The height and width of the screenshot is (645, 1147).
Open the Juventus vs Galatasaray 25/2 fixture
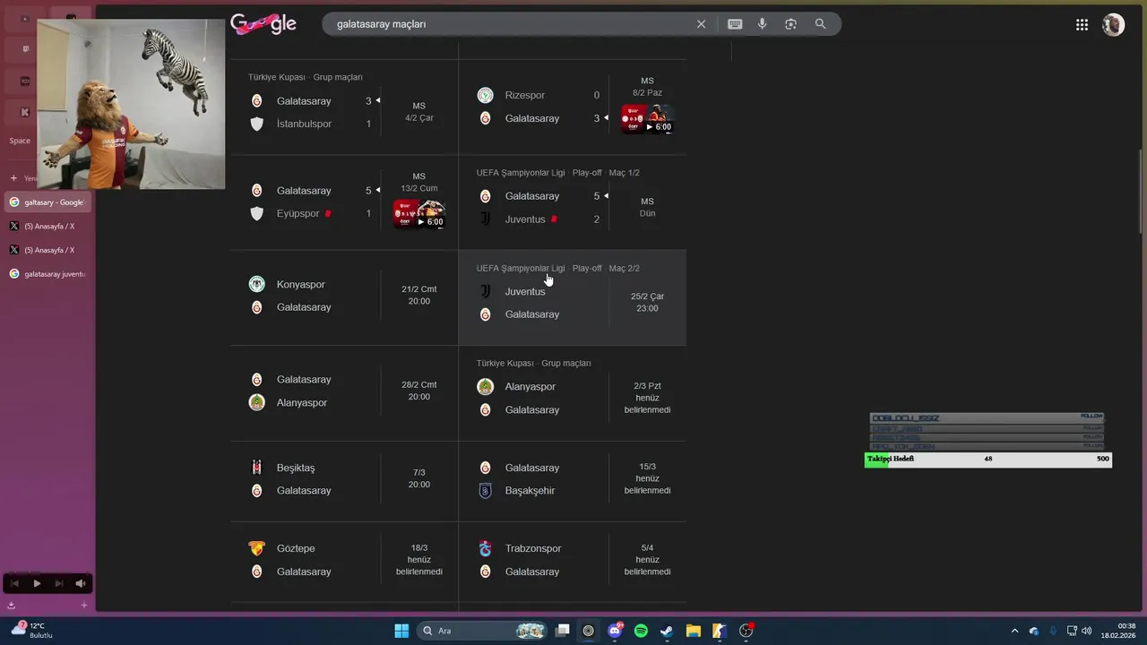click(x=573, y=297)
